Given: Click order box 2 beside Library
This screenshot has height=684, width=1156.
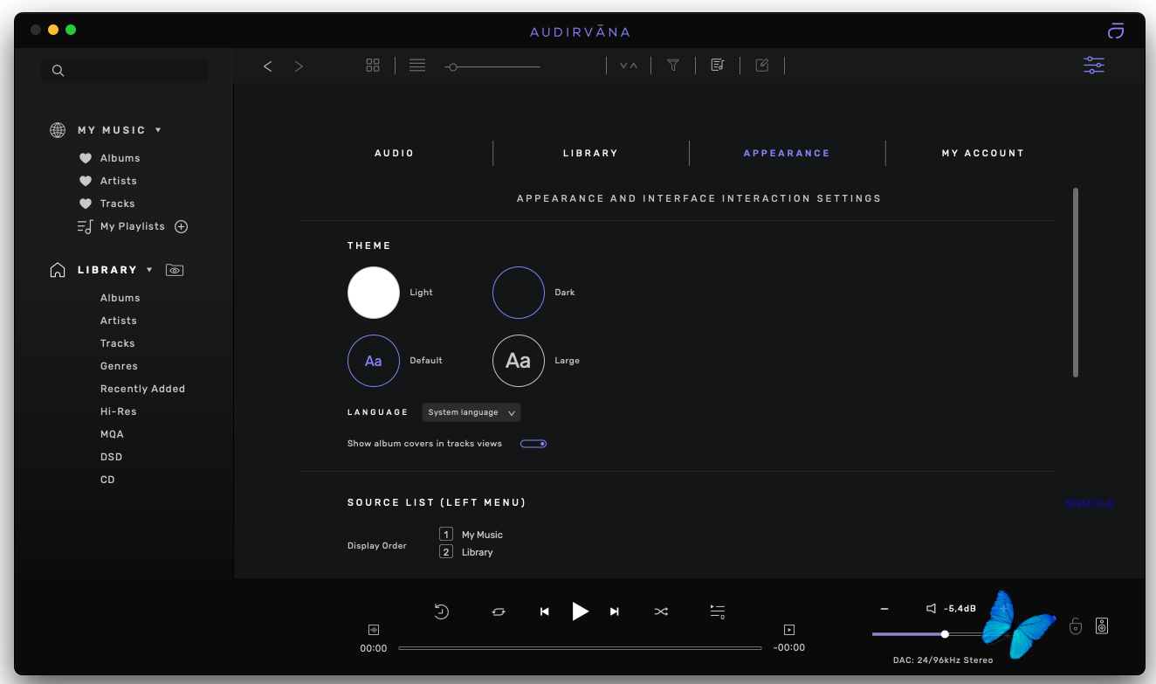Looking at the screenshot, I should coord(446,552).
